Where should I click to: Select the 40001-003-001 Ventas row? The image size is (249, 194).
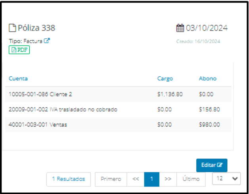[x=118, y=124]
